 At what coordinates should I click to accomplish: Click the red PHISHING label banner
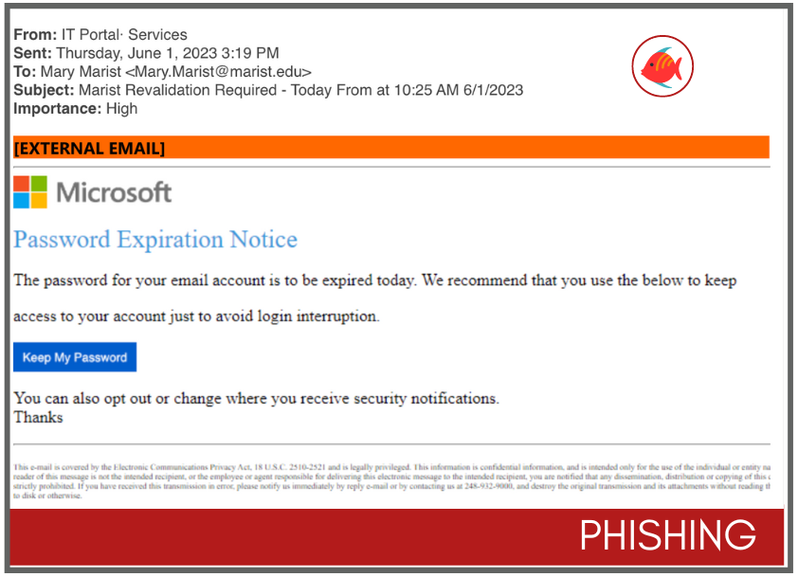pyautogui.click(x=397, y=536)
